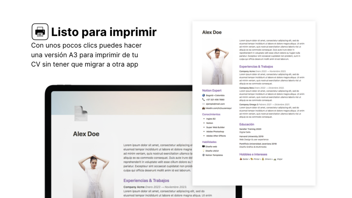Click the 'Listo para imprimir' heading
The height and width of the screenshot is (198, 352).
(x=104, y=32)
